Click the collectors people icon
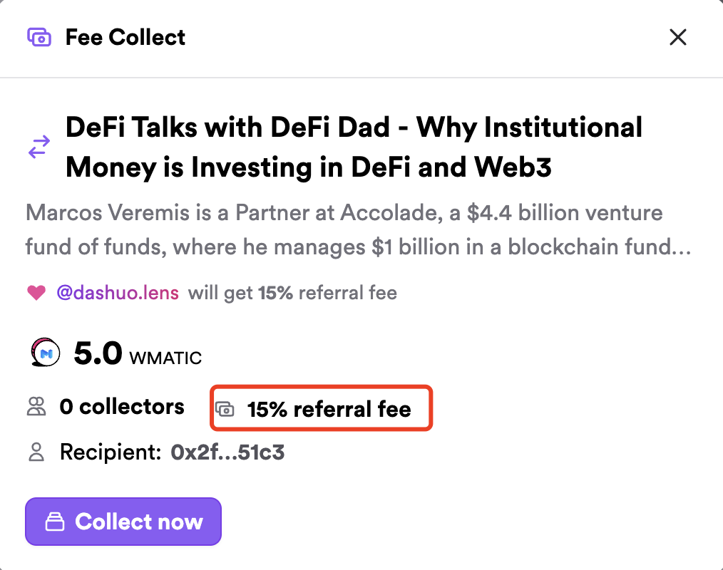Screen dimensions: 723x570 (36, 408)
